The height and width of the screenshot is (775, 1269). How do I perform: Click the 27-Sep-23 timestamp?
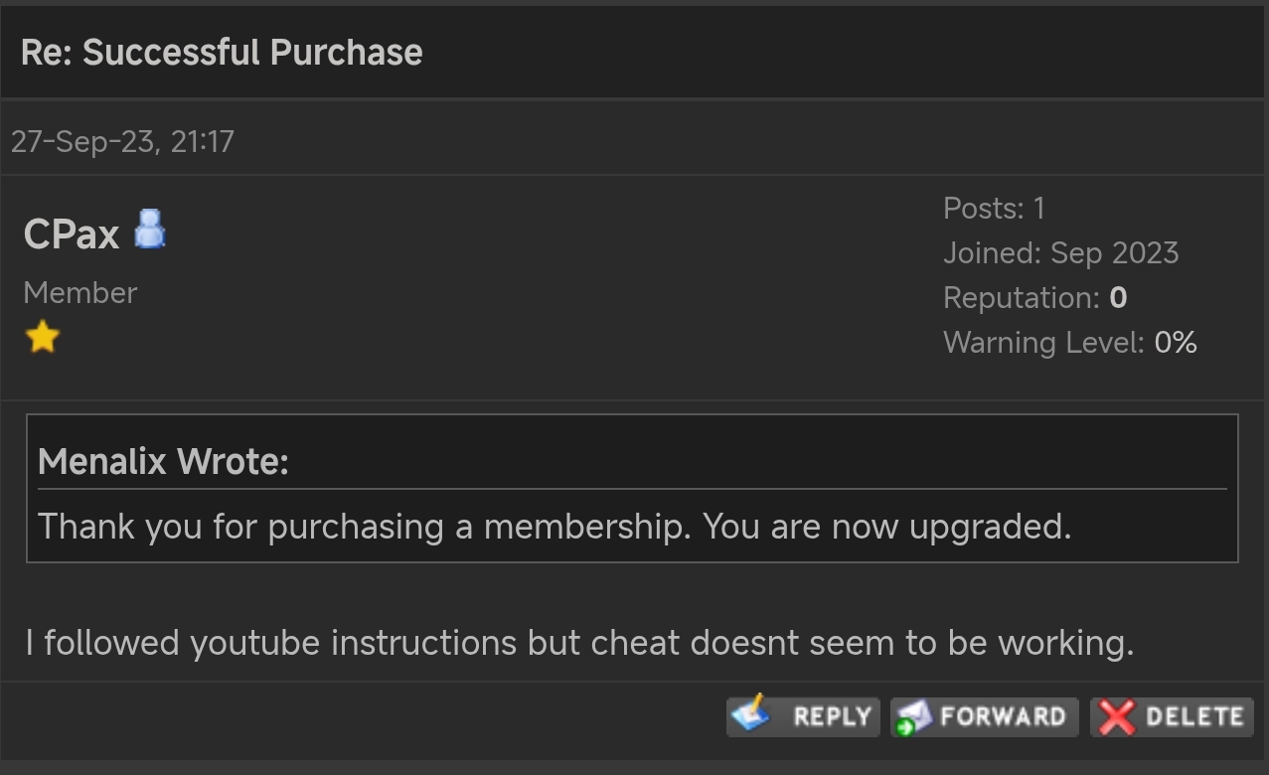pos(122,141)
